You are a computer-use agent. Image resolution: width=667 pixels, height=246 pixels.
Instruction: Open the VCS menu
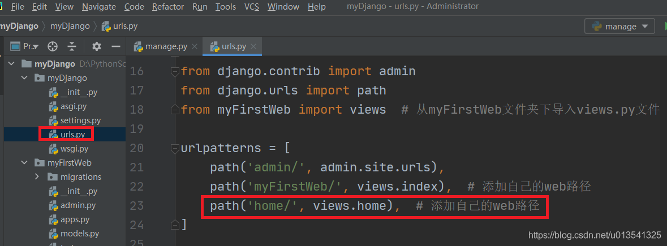tap(252, 7)
